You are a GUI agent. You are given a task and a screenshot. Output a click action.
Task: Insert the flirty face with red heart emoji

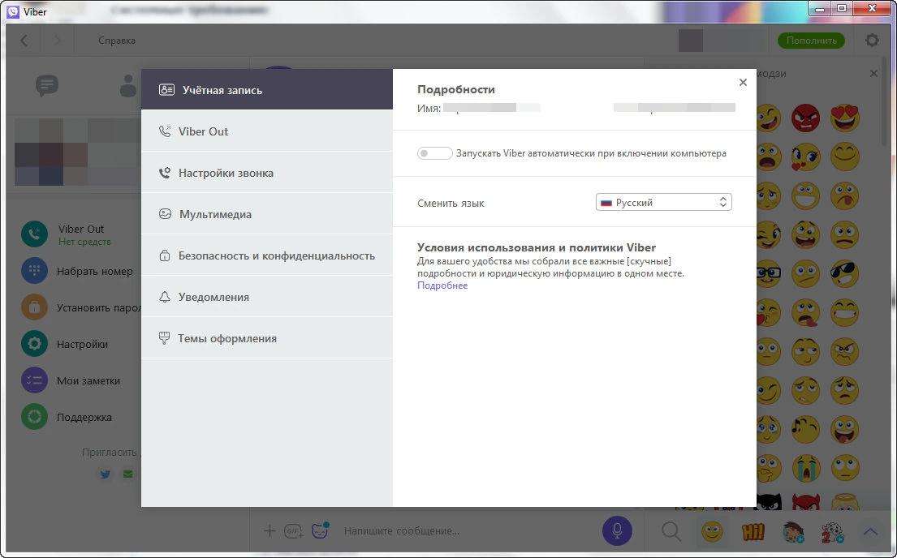(805, 157)
